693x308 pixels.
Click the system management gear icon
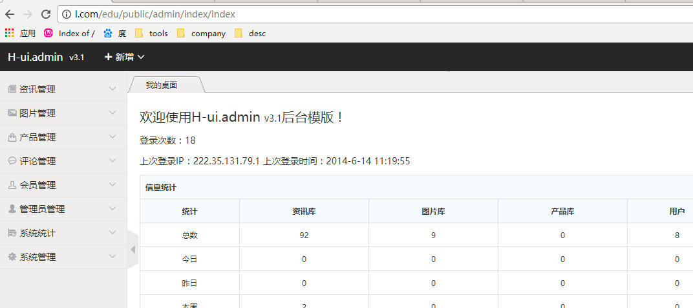coord(12,257)
